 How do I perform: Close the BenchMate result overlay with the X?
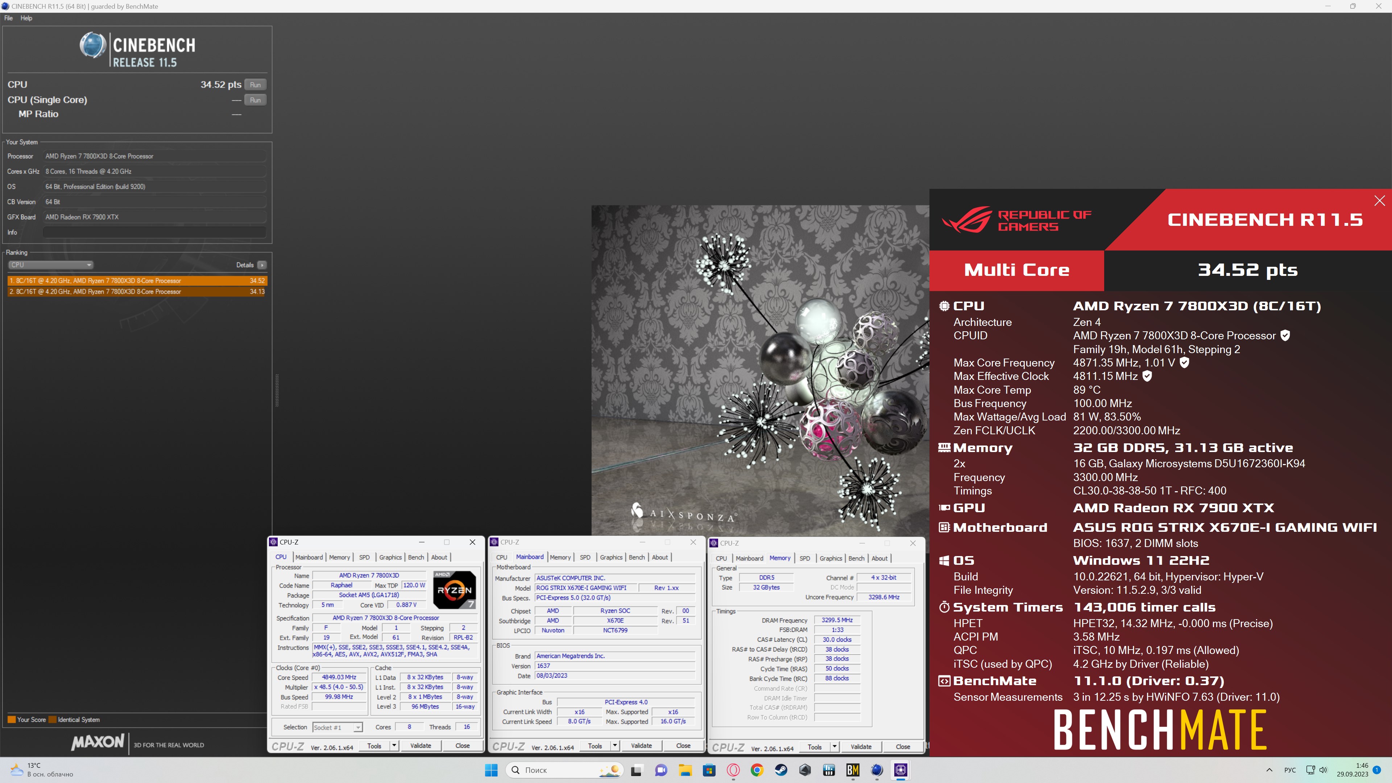click(1379, 200)
